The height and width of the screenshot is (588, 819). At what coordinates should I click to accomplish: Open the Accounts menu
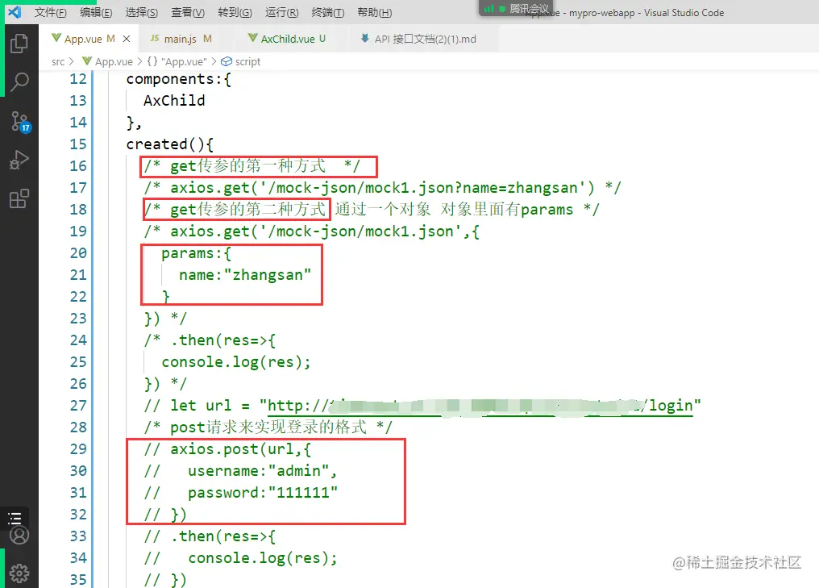coord(19,536)
